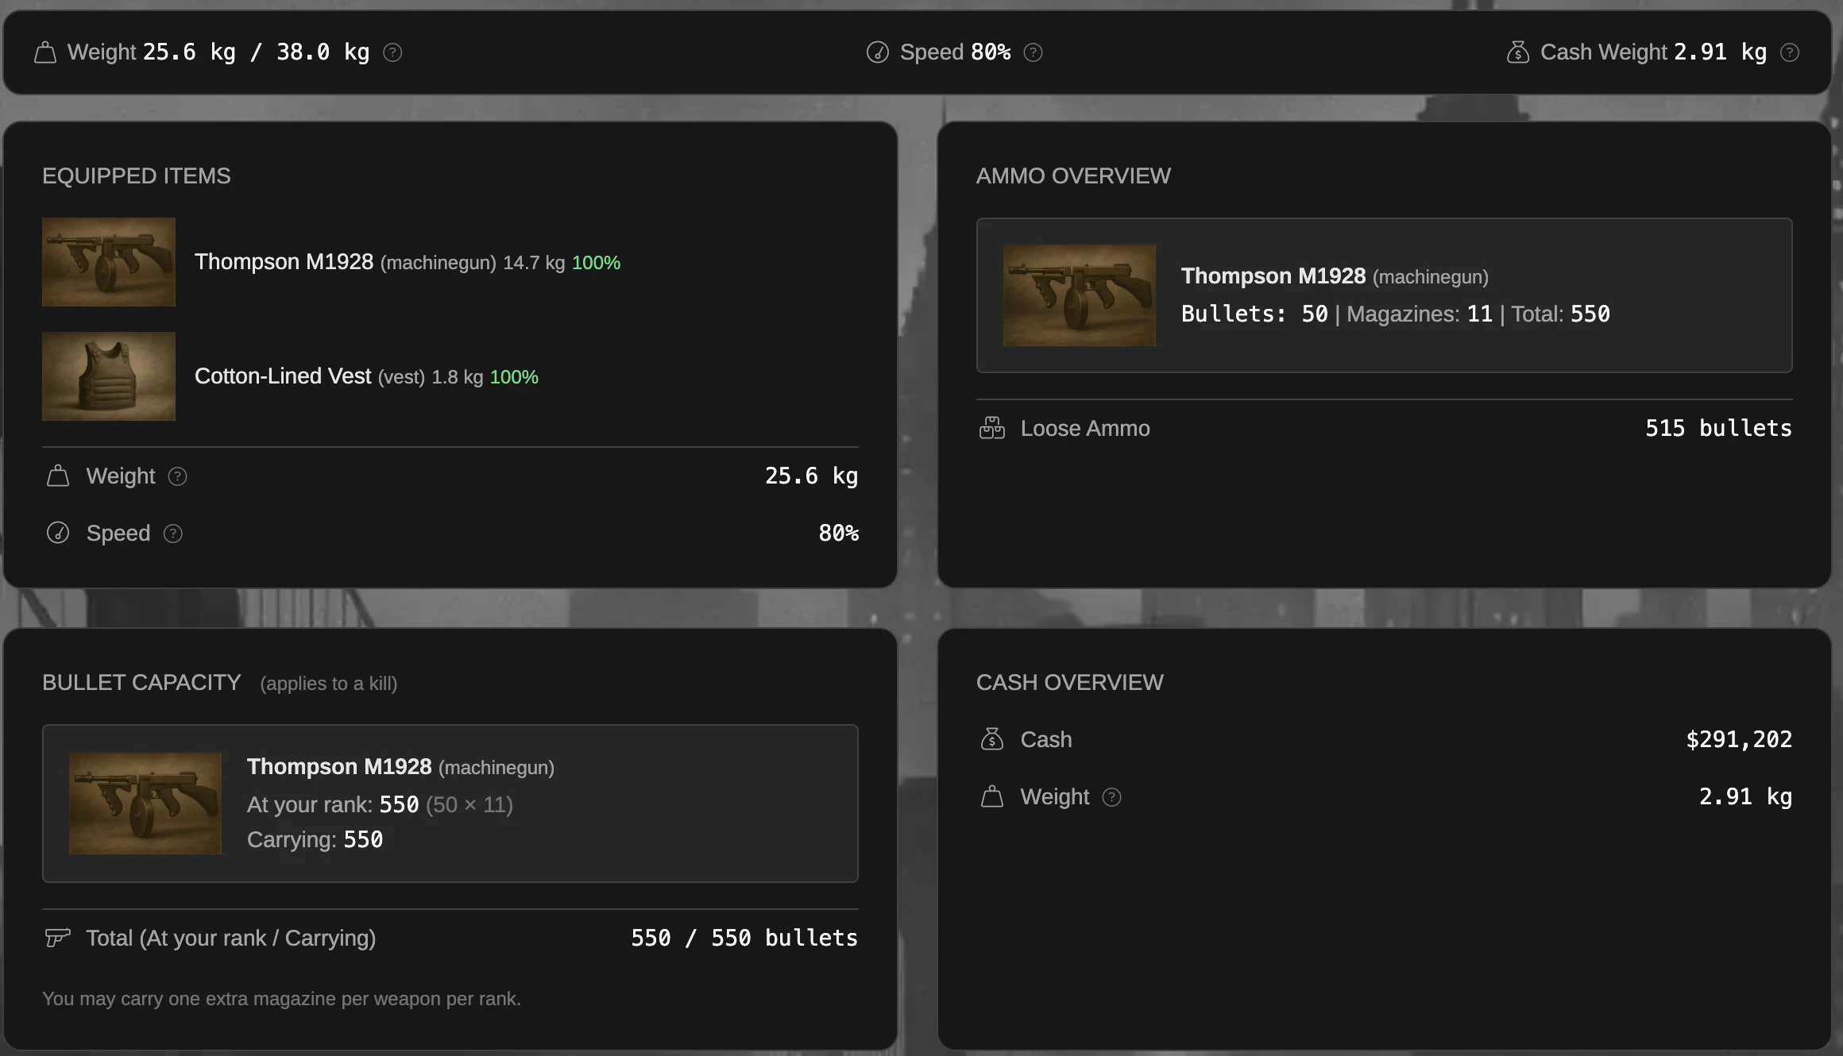Click the Cash label in Cash Overview
Image resolution: width=1843 pixels, height=1056 pixels.
point(1046,740)
